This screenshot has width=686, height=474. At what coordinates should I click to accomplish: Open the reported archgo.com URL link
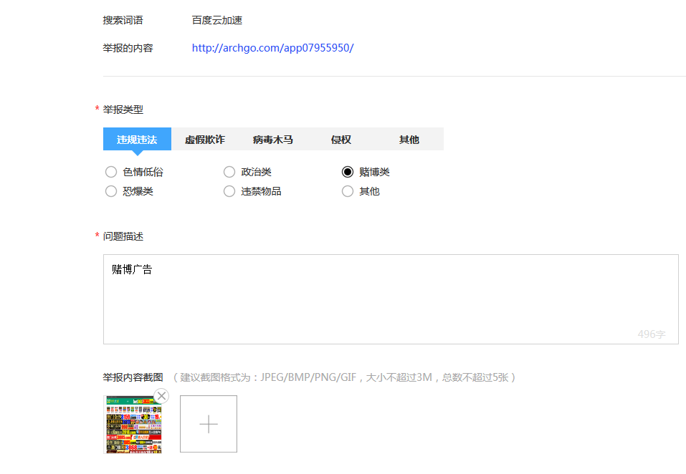[x=272, y=48]
